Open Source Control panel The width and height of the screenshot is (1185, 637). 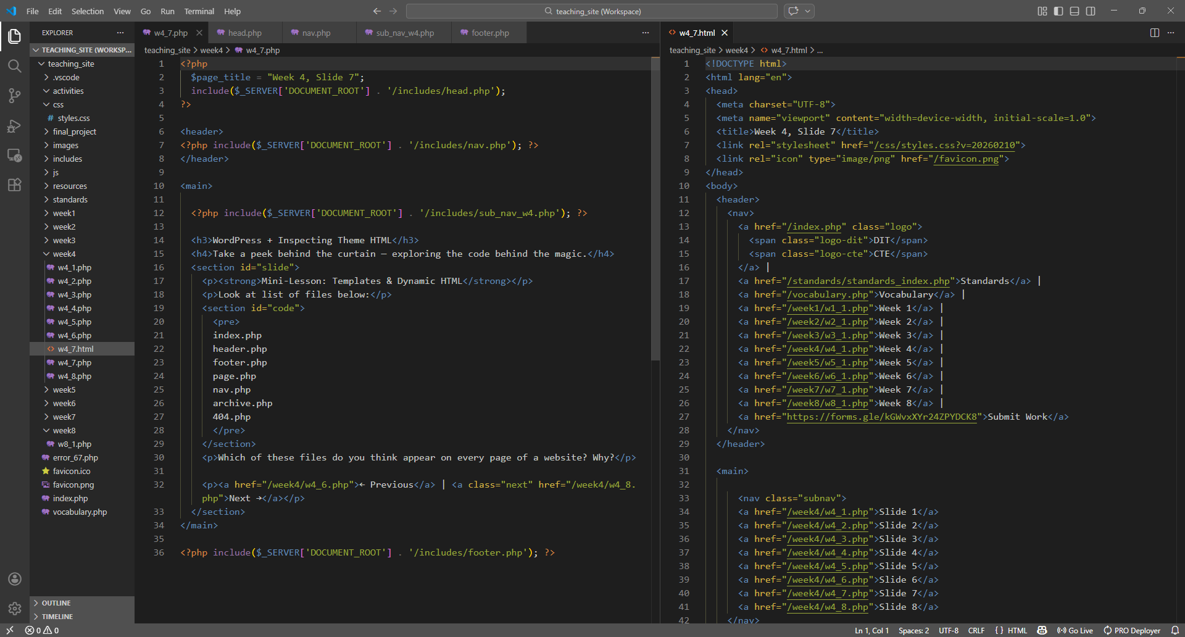(14, 96)
